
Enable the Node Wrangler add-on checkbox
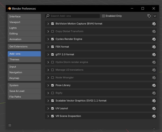point(52,78)
